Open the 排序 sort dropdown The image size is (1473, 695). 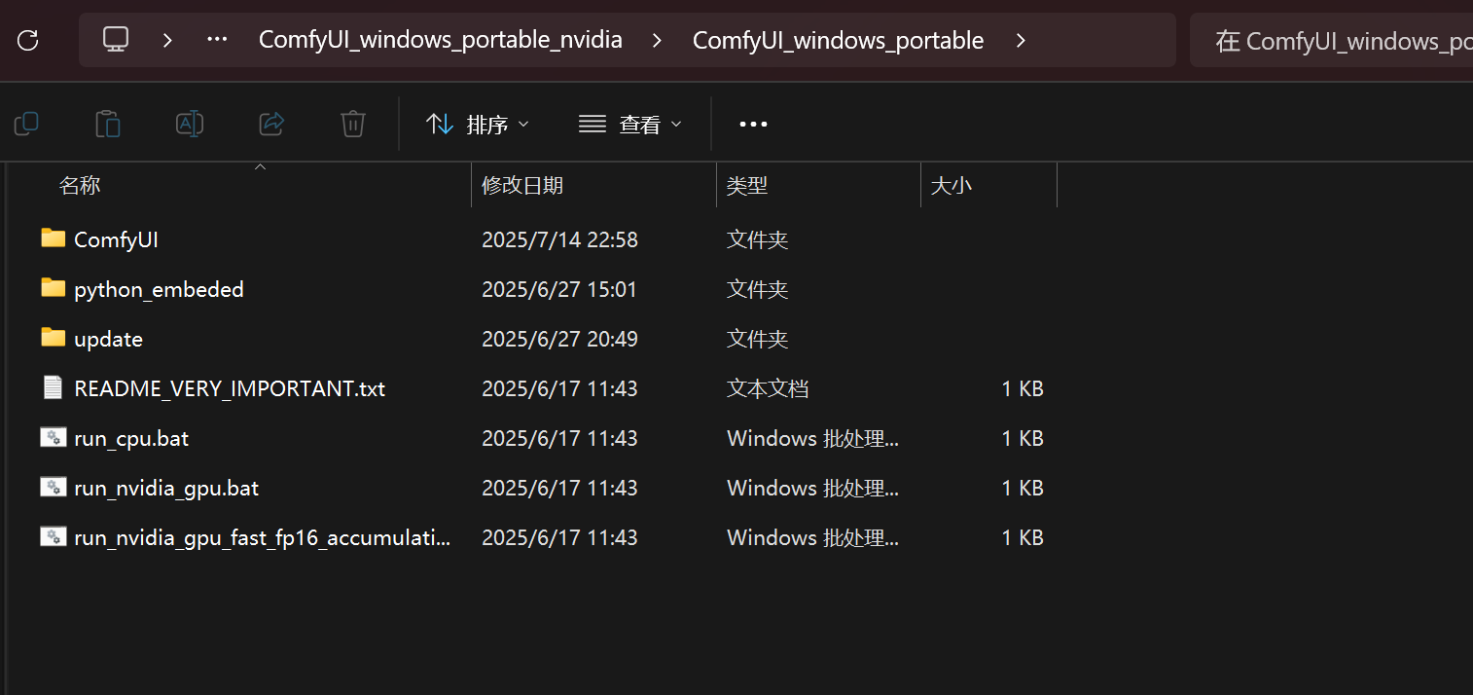click(478, 124)
